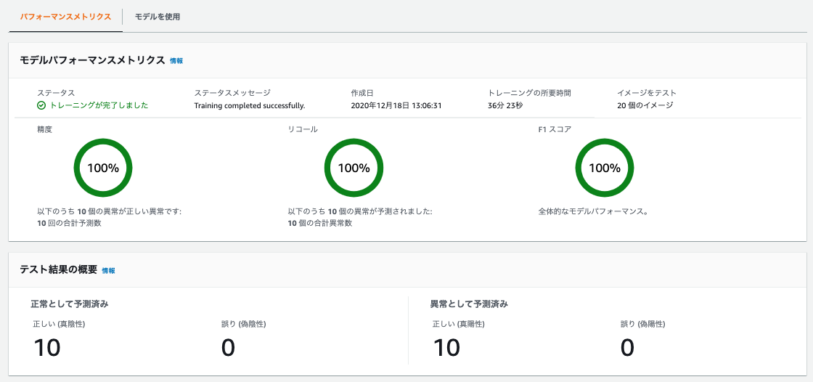Click the F1 スコア 100% donut chart
This screenshot has width=813, height=382.
pyautogui.click(x=605, y=168)
